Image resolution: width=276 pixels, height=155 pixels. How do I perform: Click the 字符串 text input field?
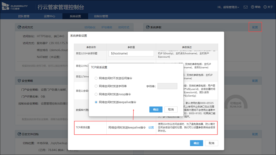coord(167,86)
